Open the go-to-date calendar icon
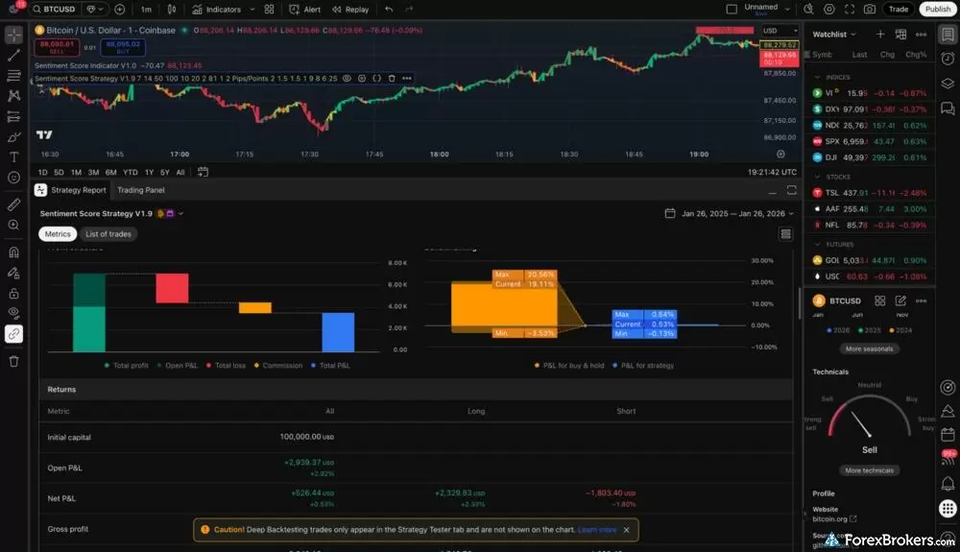960x552 pixels. point(203,172)
